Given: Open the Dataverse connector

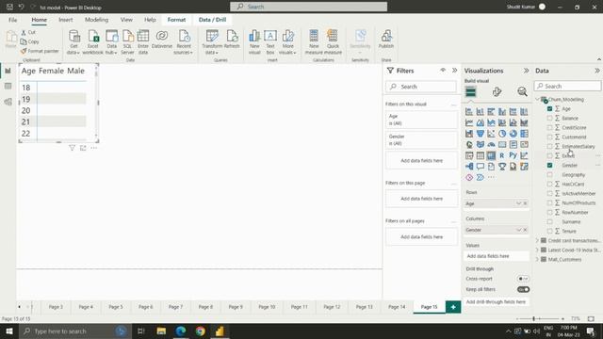Looking at the screenshot, I should [x=162, y=40].
